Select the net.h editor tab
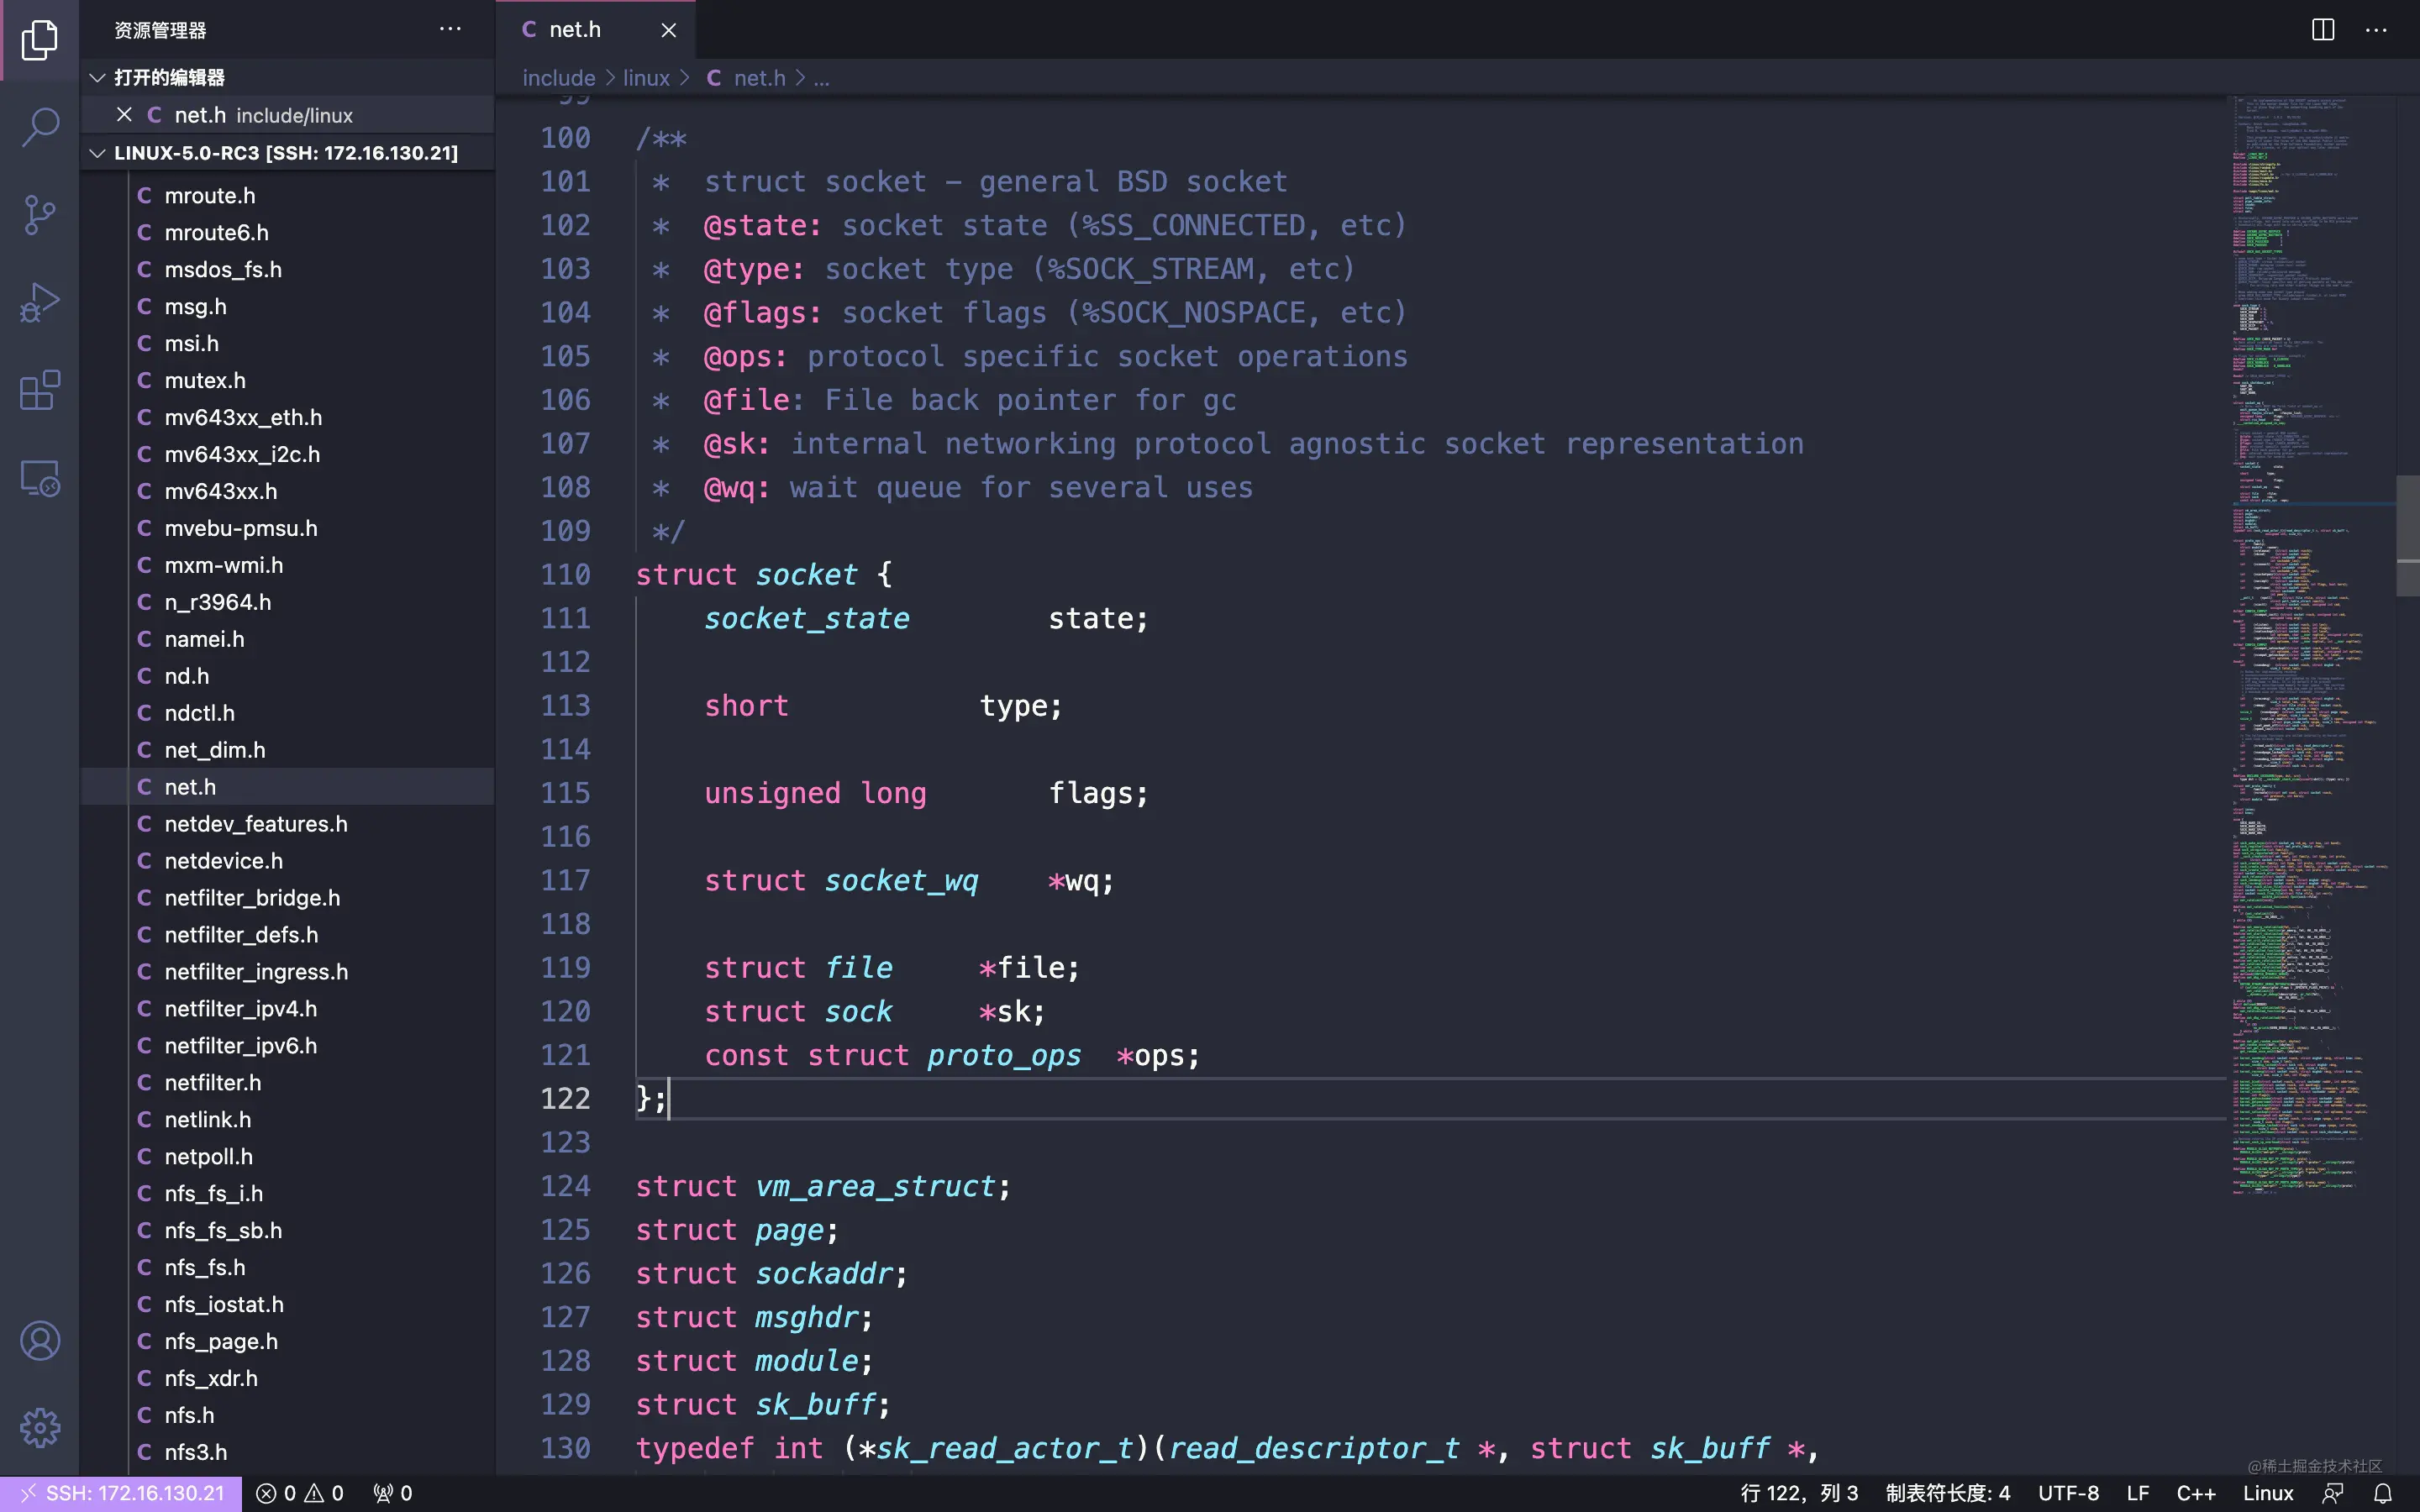This screenshot has width=2420, height=1512. (575, 30)
